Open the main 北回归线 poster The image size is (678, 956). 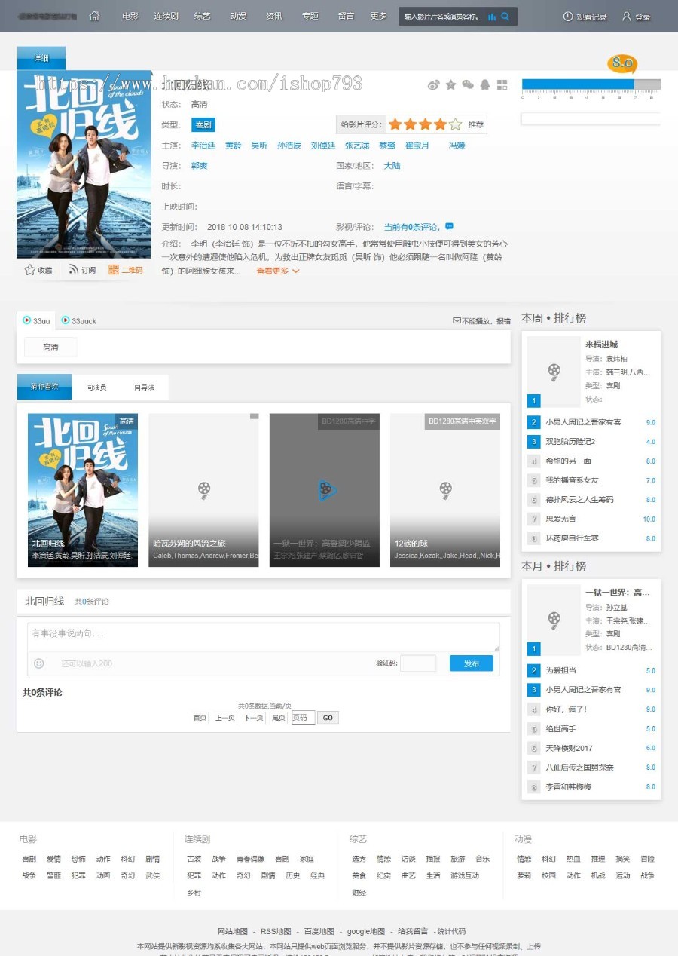84,164
